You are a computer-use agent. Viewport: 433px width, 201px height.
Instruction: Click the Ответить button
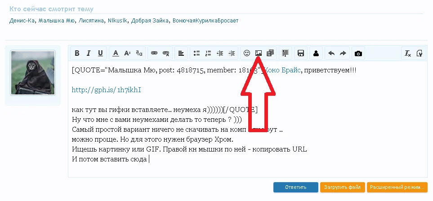pos(295,187)
